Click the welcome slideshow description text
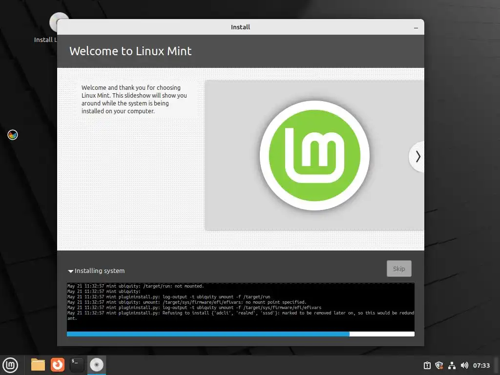Screen dimensions: 500x375 [x=134, y=99]
